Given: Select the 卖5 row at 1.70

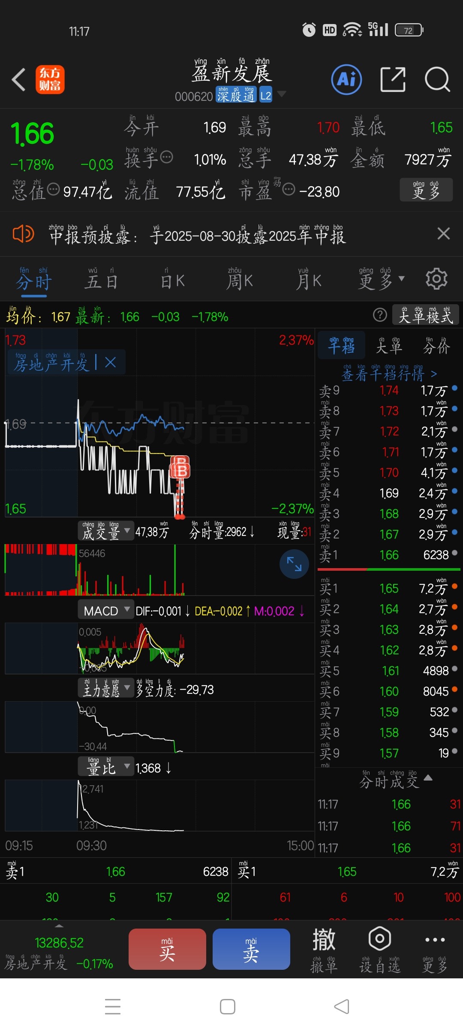Looking at the screenshot, I should click(388, 473).
